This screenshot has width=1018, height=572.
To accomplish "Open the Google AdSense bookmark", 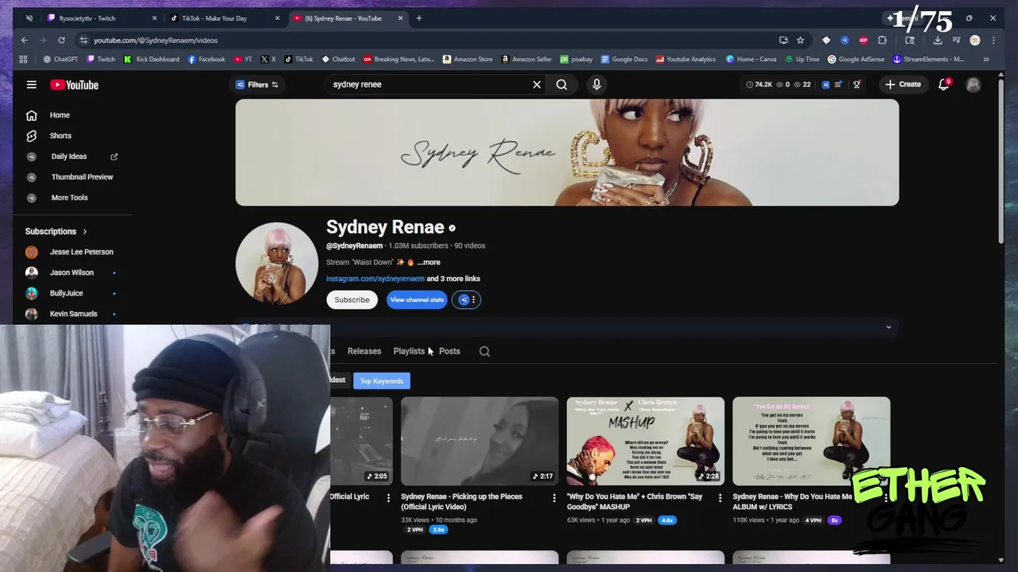I will (856, 59).
